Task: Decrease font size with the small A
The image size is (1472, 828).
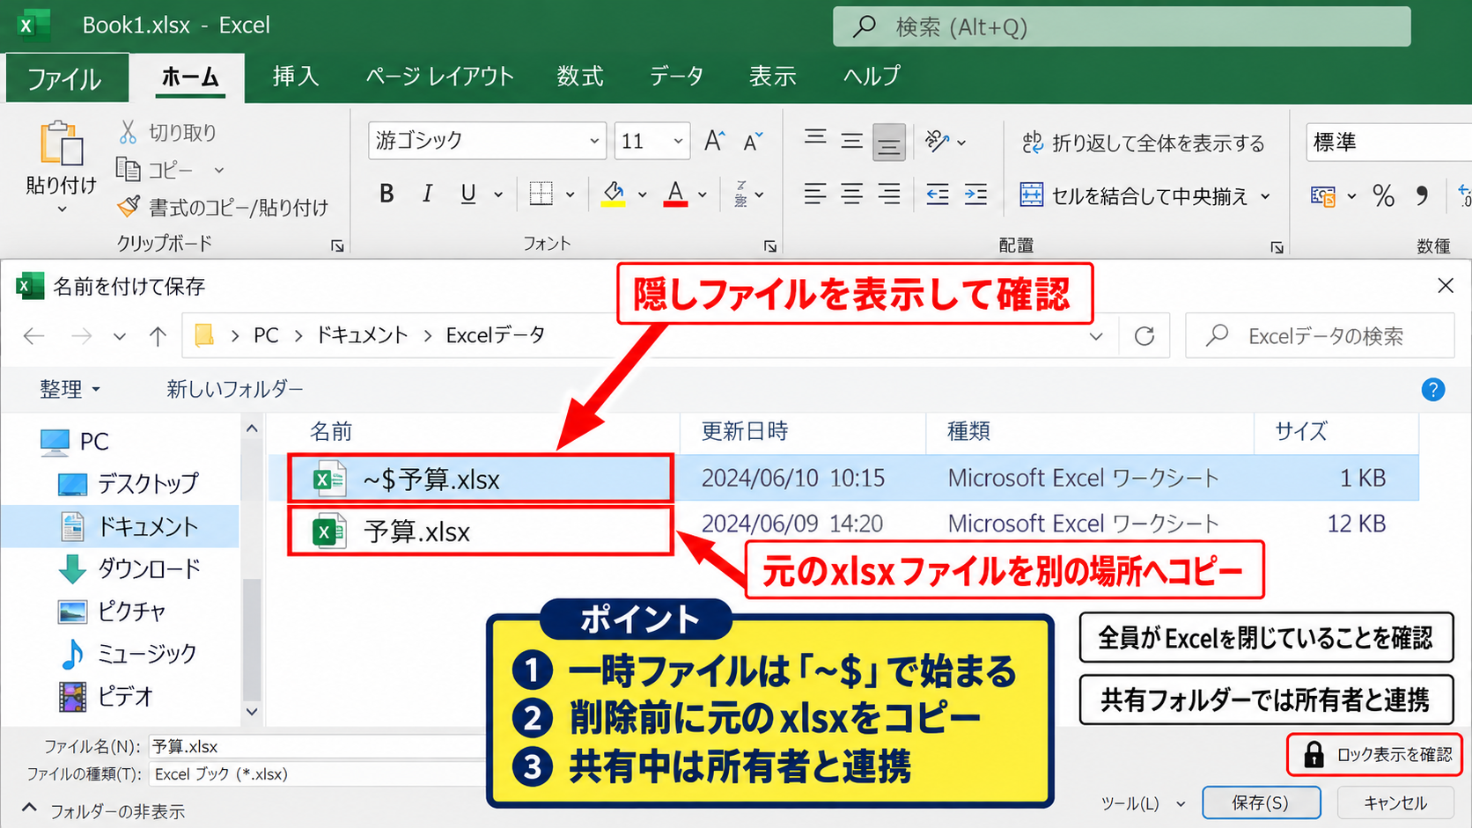Action: click(x=752, y=141)
